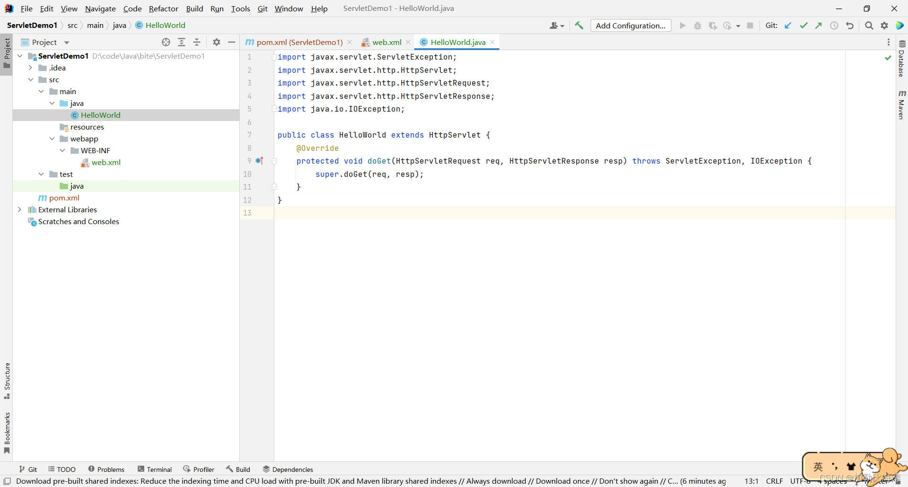This screenshot has width=908, height=487.
Task: Change line separator via CRLF indicator
Action: tap(775, 481)
